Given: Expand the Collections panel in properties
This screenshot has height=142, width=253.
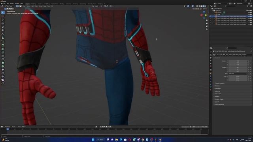Looking at the screenshot, I should tap(218, 88).
